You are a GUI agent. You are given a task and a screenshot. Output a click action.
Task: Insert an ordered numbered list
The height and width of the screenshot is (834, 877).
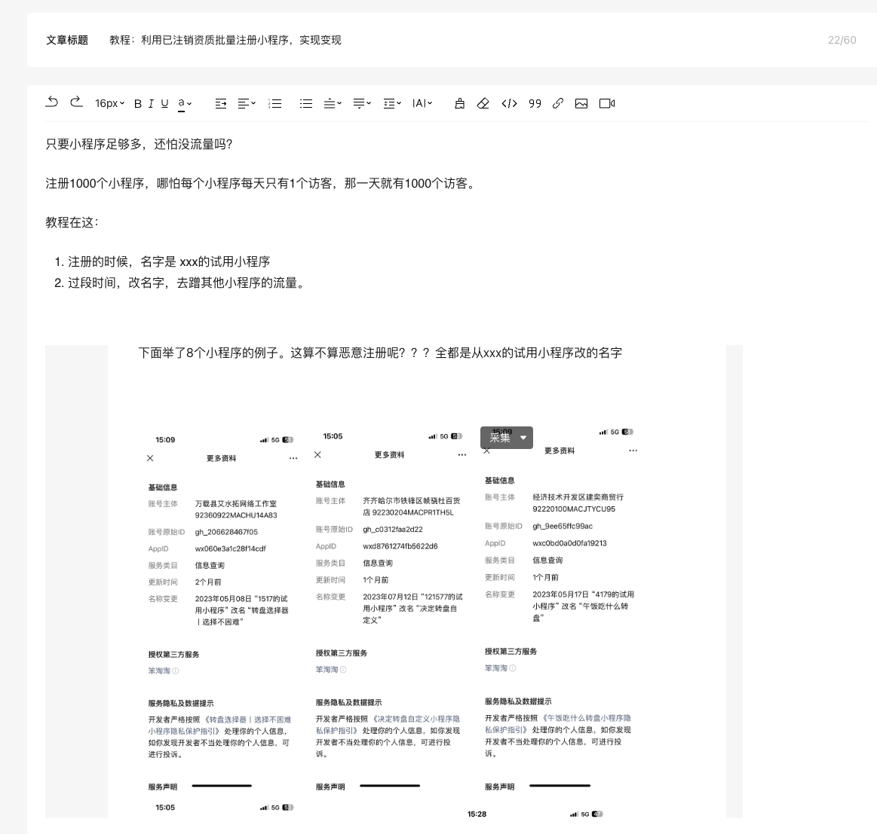pyautogui.click(x=275, y=103)
